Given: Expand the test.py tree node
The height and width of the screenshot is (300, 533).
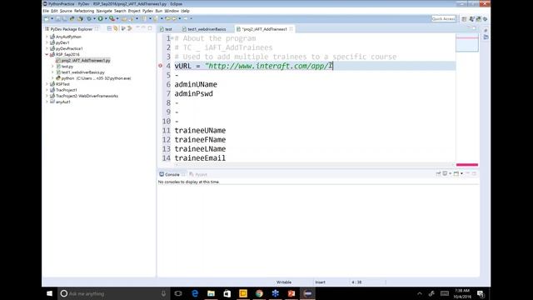Looking at the screenshot, I should point(52,67).
